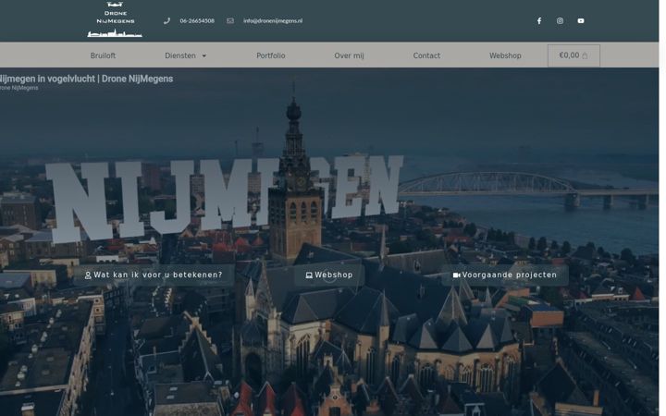666x416 pixels.
Task: Go to Bruiloft menu item
Action: click(103, 55)
